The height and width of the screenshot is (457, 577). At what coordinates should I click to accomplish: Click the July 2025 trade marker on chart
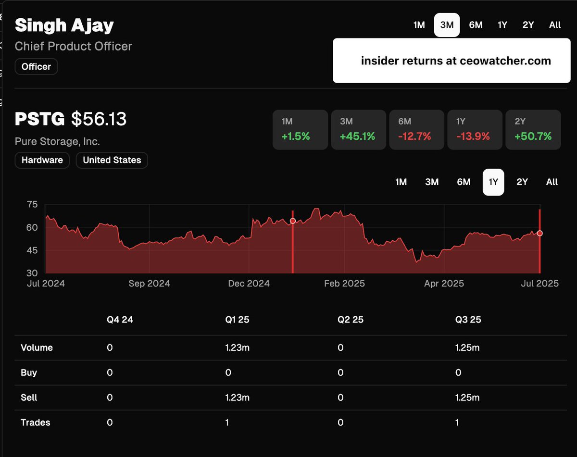pyautogui.click(x=540, y=233)
